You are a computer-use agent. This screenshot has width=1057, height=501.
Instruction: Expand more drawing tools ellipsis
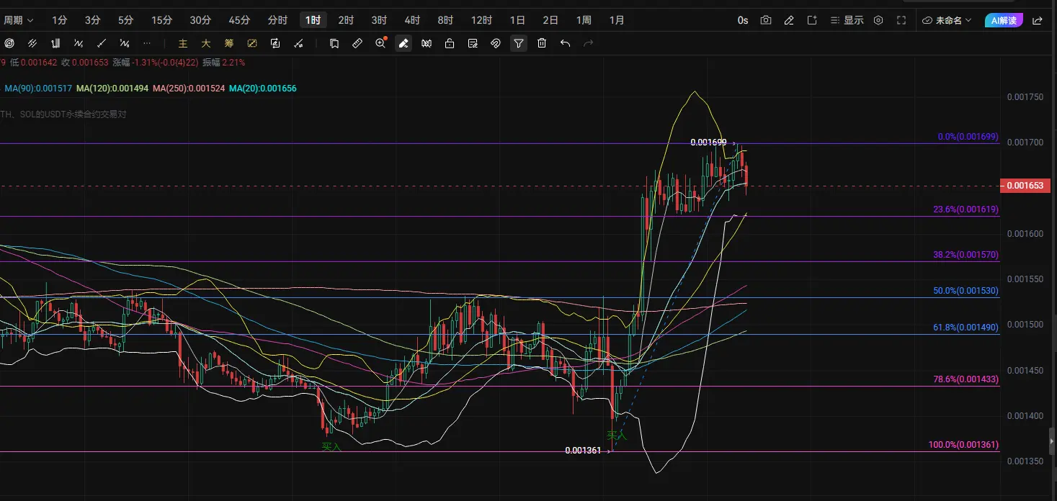tap(147, 43)
